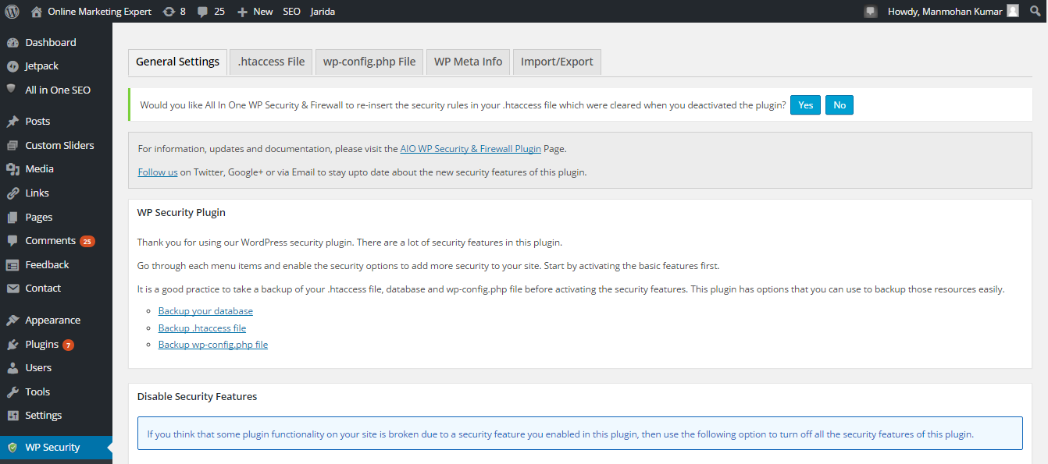Click the Jetpack sidebar icon
The image size is (1048, 464).
[12, 66]
